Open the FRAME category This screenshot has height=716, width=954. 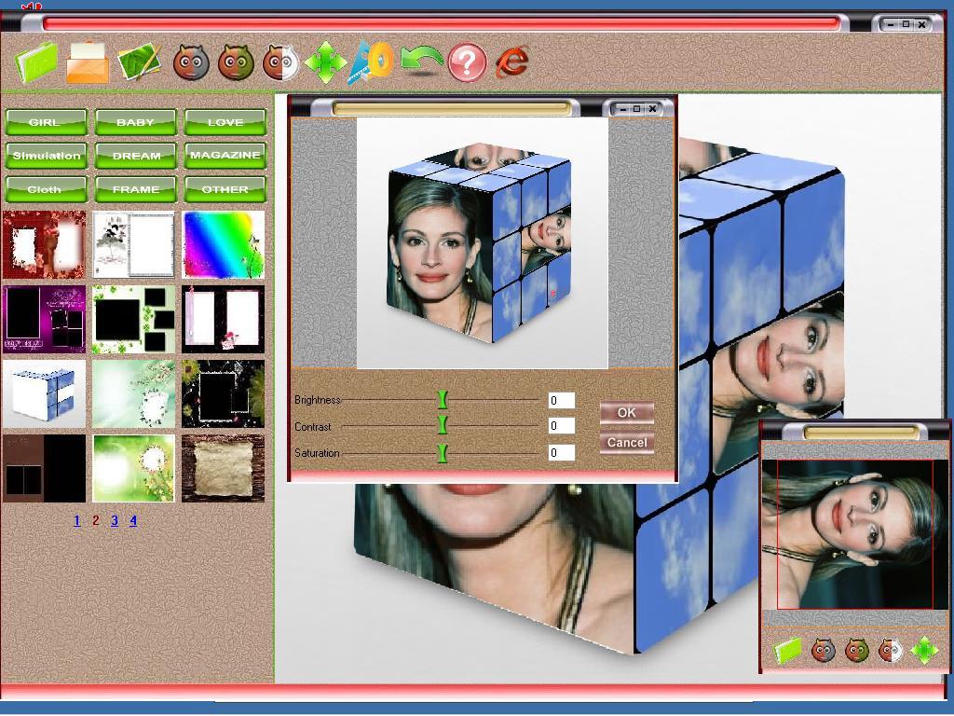coord(136,189)
